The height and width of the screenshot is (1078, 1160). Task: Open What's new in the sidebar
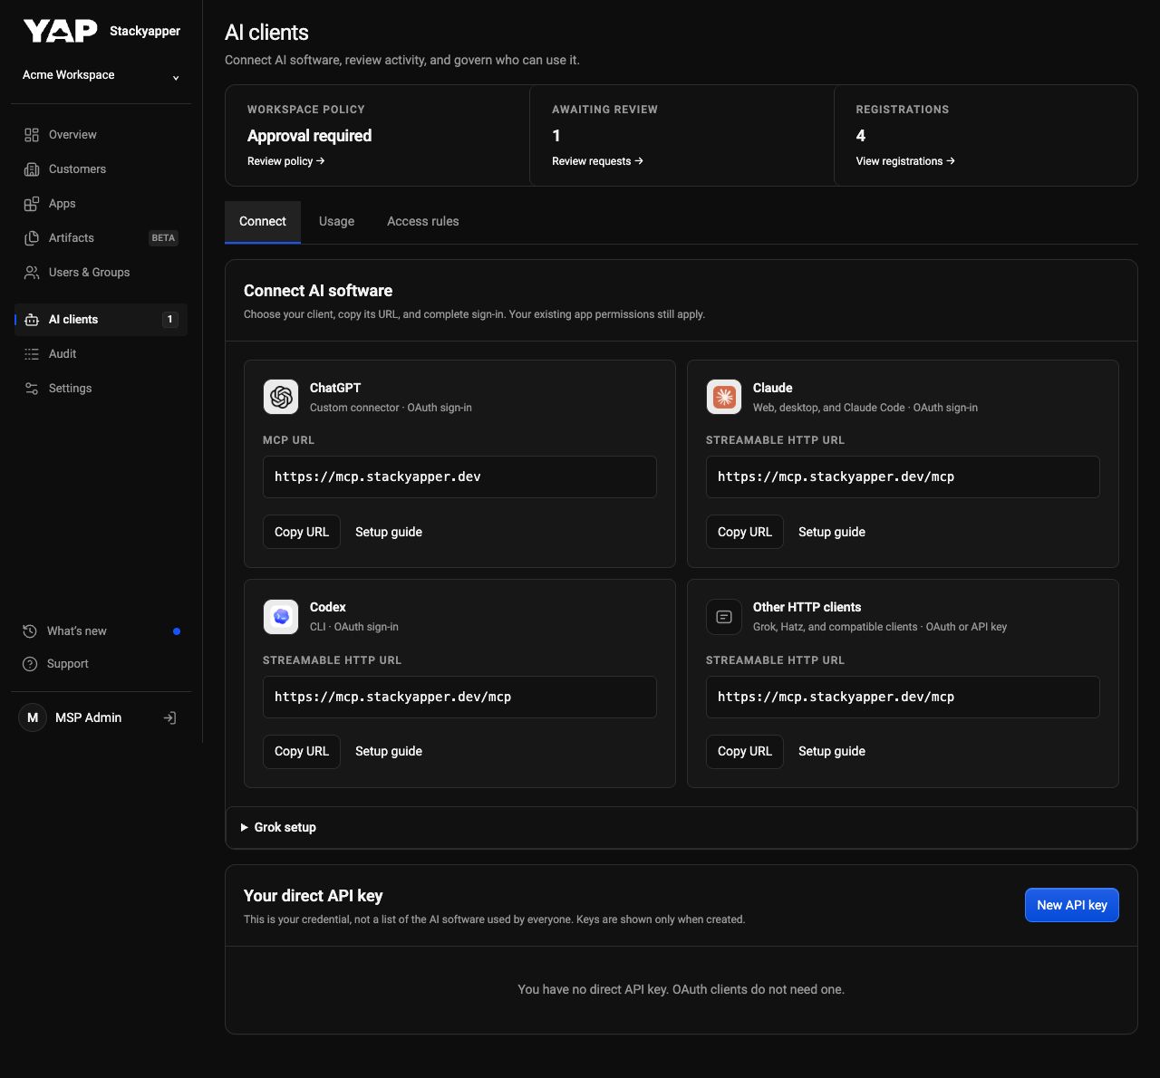101,631
